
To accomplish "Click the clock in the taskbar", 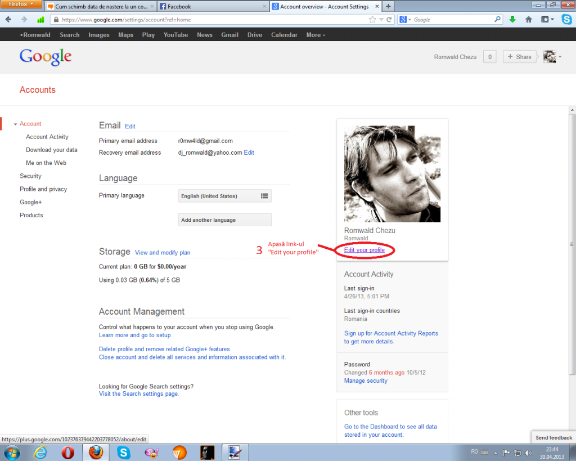I will (x=552, y=453).
